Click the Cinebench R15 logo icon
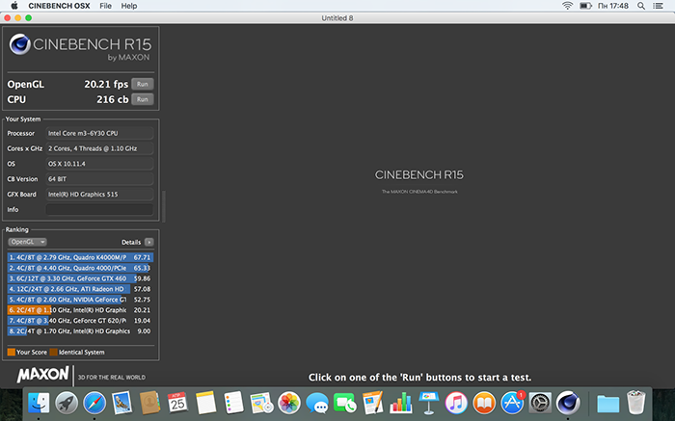The width and height of the screenshot is (675, 421). click(20, 45)
